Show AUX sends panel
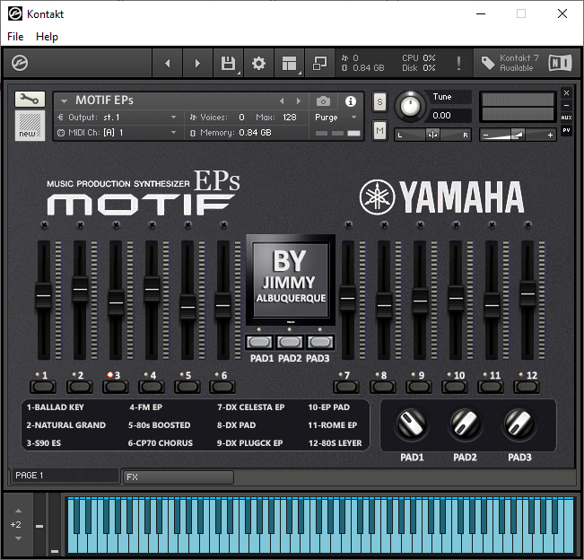This screenshot has width=584, height=560. [x=566, y=118]
